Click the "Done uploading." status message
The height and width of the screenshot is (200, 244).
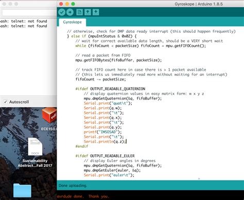coord(73,186)
